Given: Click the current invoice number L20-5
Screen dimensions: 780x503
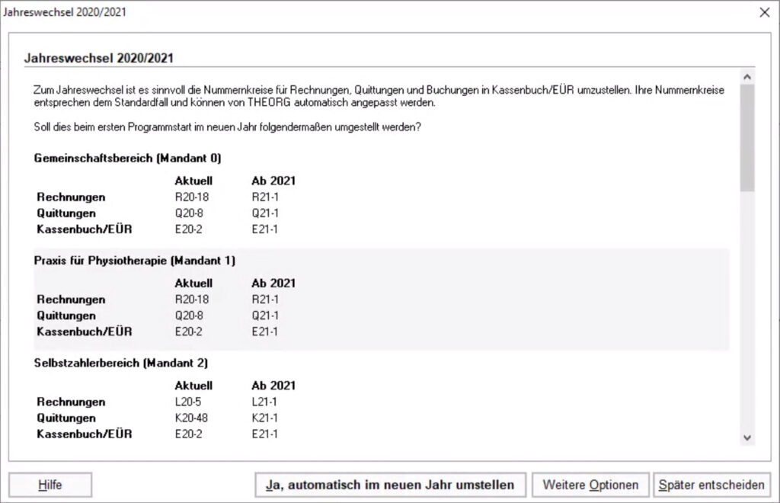Looking at the screenshot, I should (x=187, y=402).
